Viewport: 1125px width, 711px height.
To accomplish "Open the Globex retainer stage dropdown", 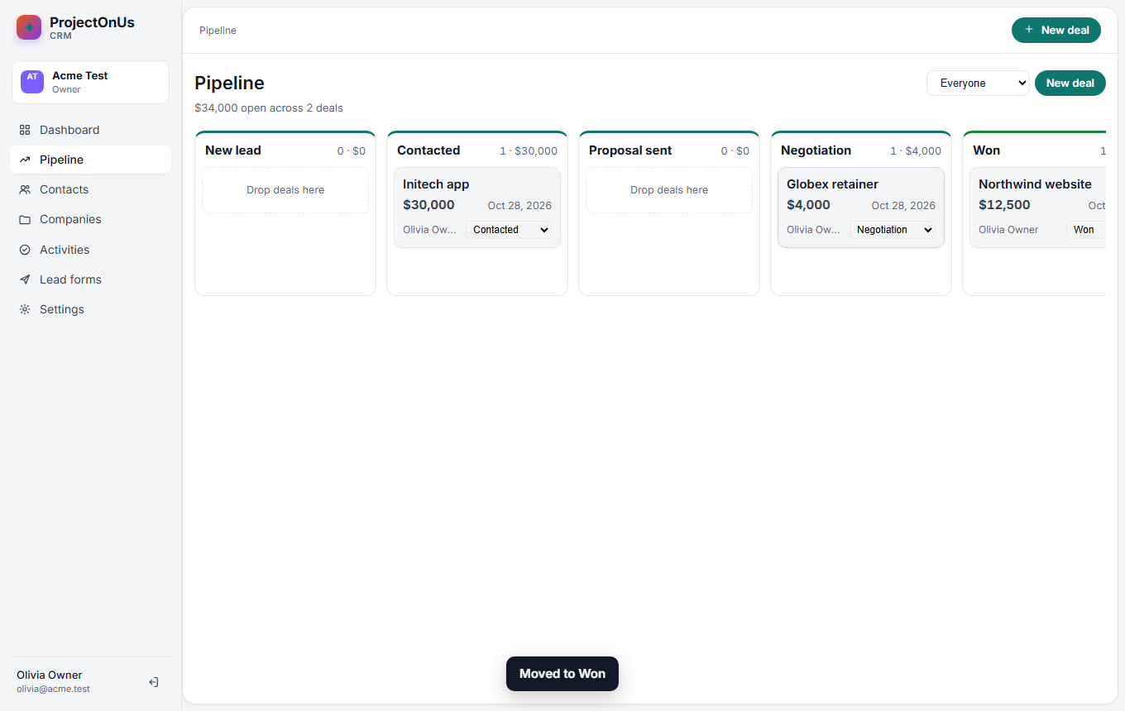I will (893, 230).
